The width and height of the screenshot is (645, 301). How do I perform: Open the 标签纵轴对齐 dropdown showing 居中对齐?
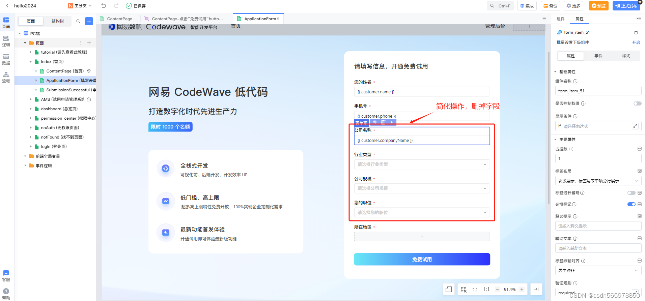[x=598, y=270]
